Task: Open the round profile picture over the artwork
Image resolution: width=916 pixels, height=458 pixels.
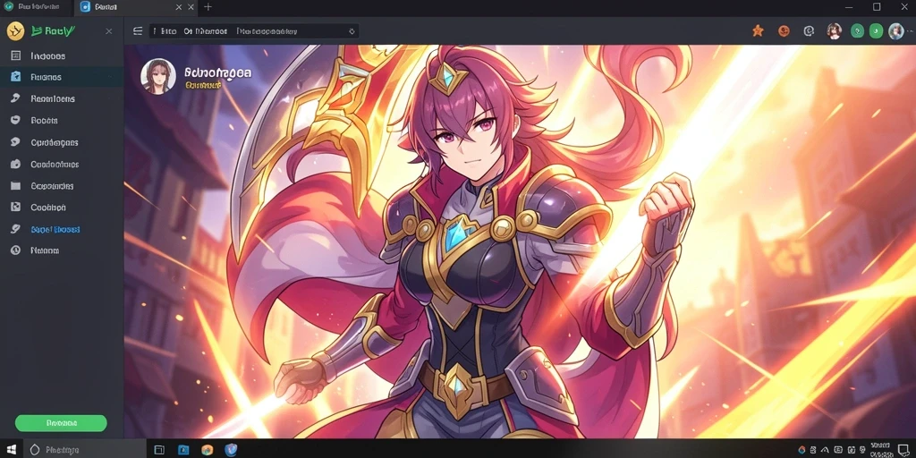Action: [158, 76]
